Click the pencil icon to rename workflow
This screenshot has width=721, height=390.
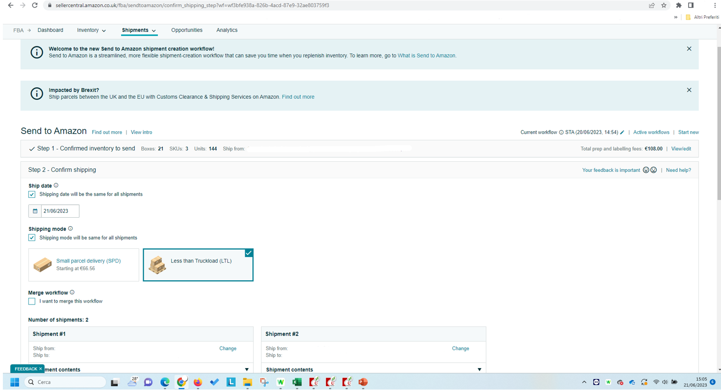pyautogui.click(x=622, y=132)
